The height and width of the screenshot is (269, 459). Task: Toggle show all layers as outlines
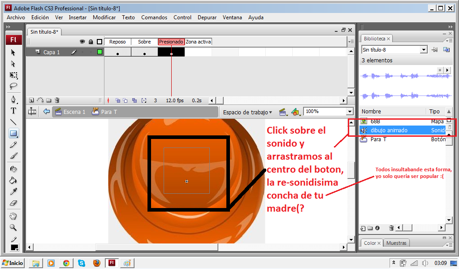click(100, 42)
